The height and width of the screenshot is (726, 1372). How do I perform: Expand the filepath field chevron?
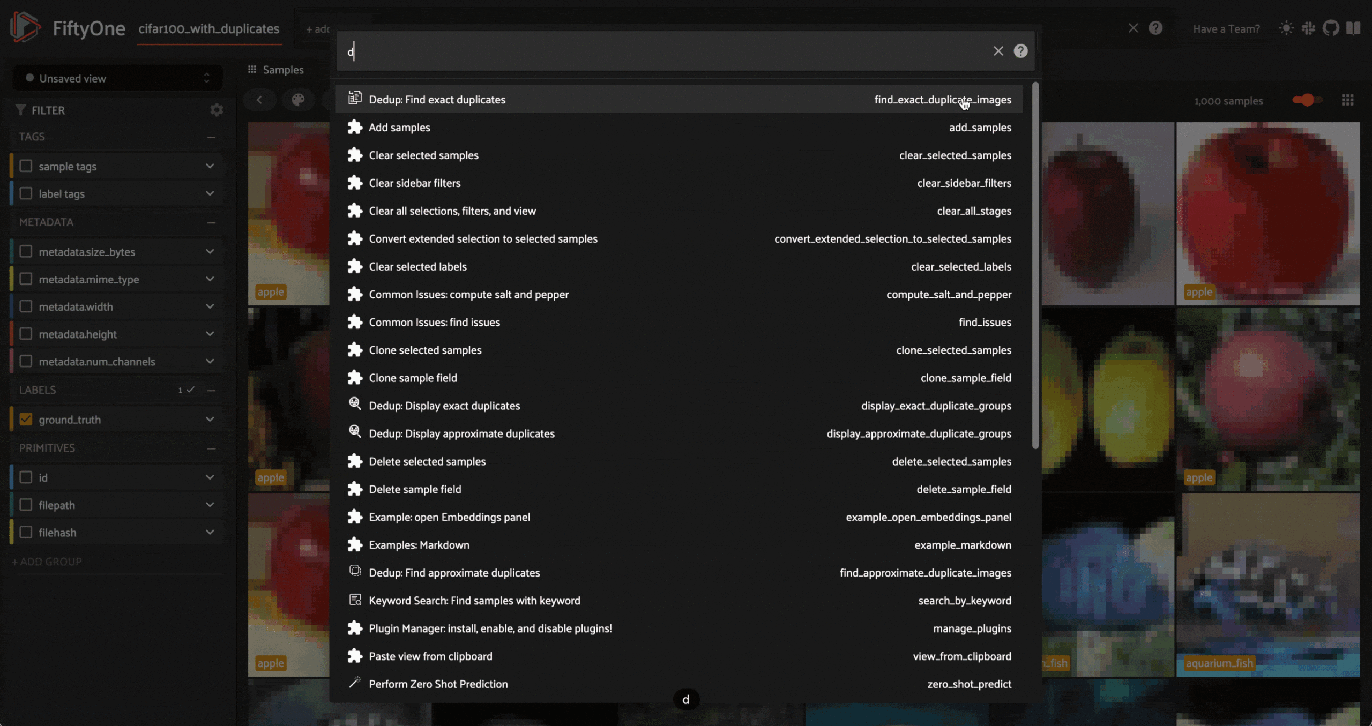(x=210, y=505)
